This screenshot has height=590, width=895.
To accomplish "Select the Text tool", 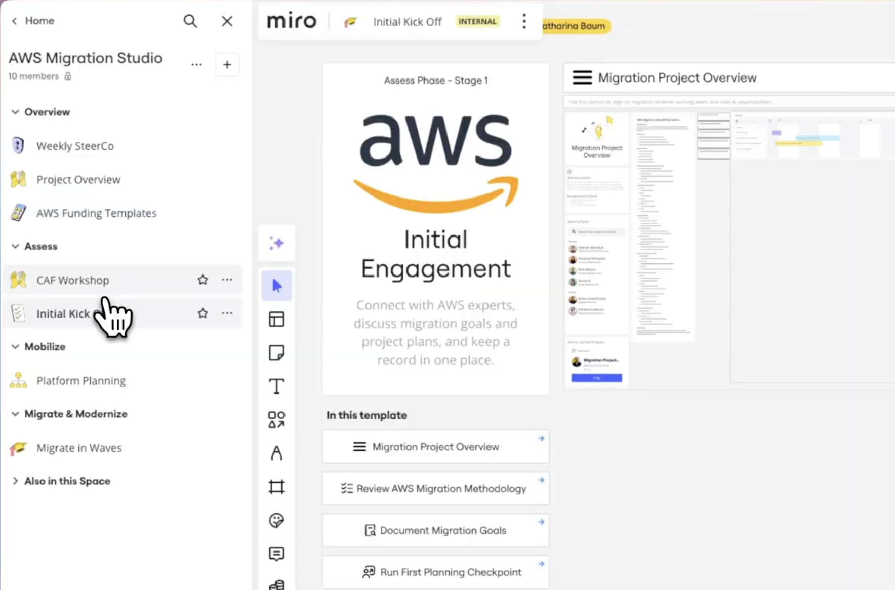I will (x=276, y=386).
